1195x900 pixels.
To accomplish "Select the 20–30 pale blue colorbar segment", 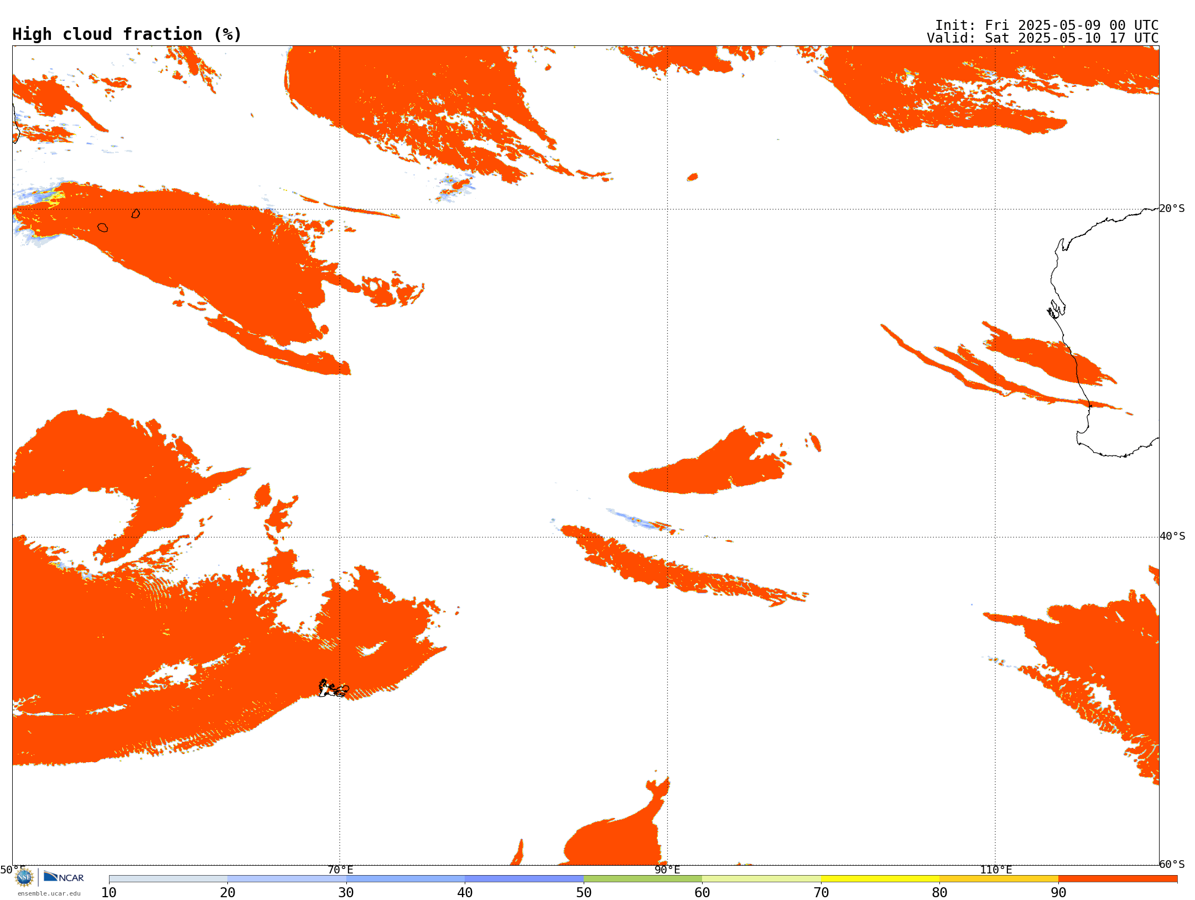I will 287,879.
